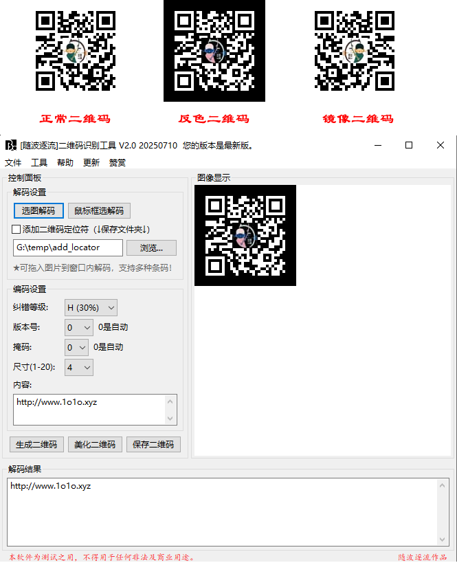Open the 赞赏 menu
457x563 pixels.
pyautogui.click(x=118, y=163)
